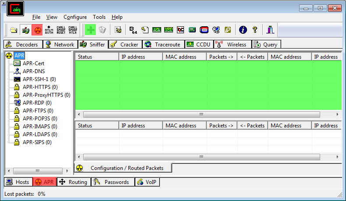The image size is (346, 201).
Task: Switch to the Wireless tab
Action: [x=233, y=44]
